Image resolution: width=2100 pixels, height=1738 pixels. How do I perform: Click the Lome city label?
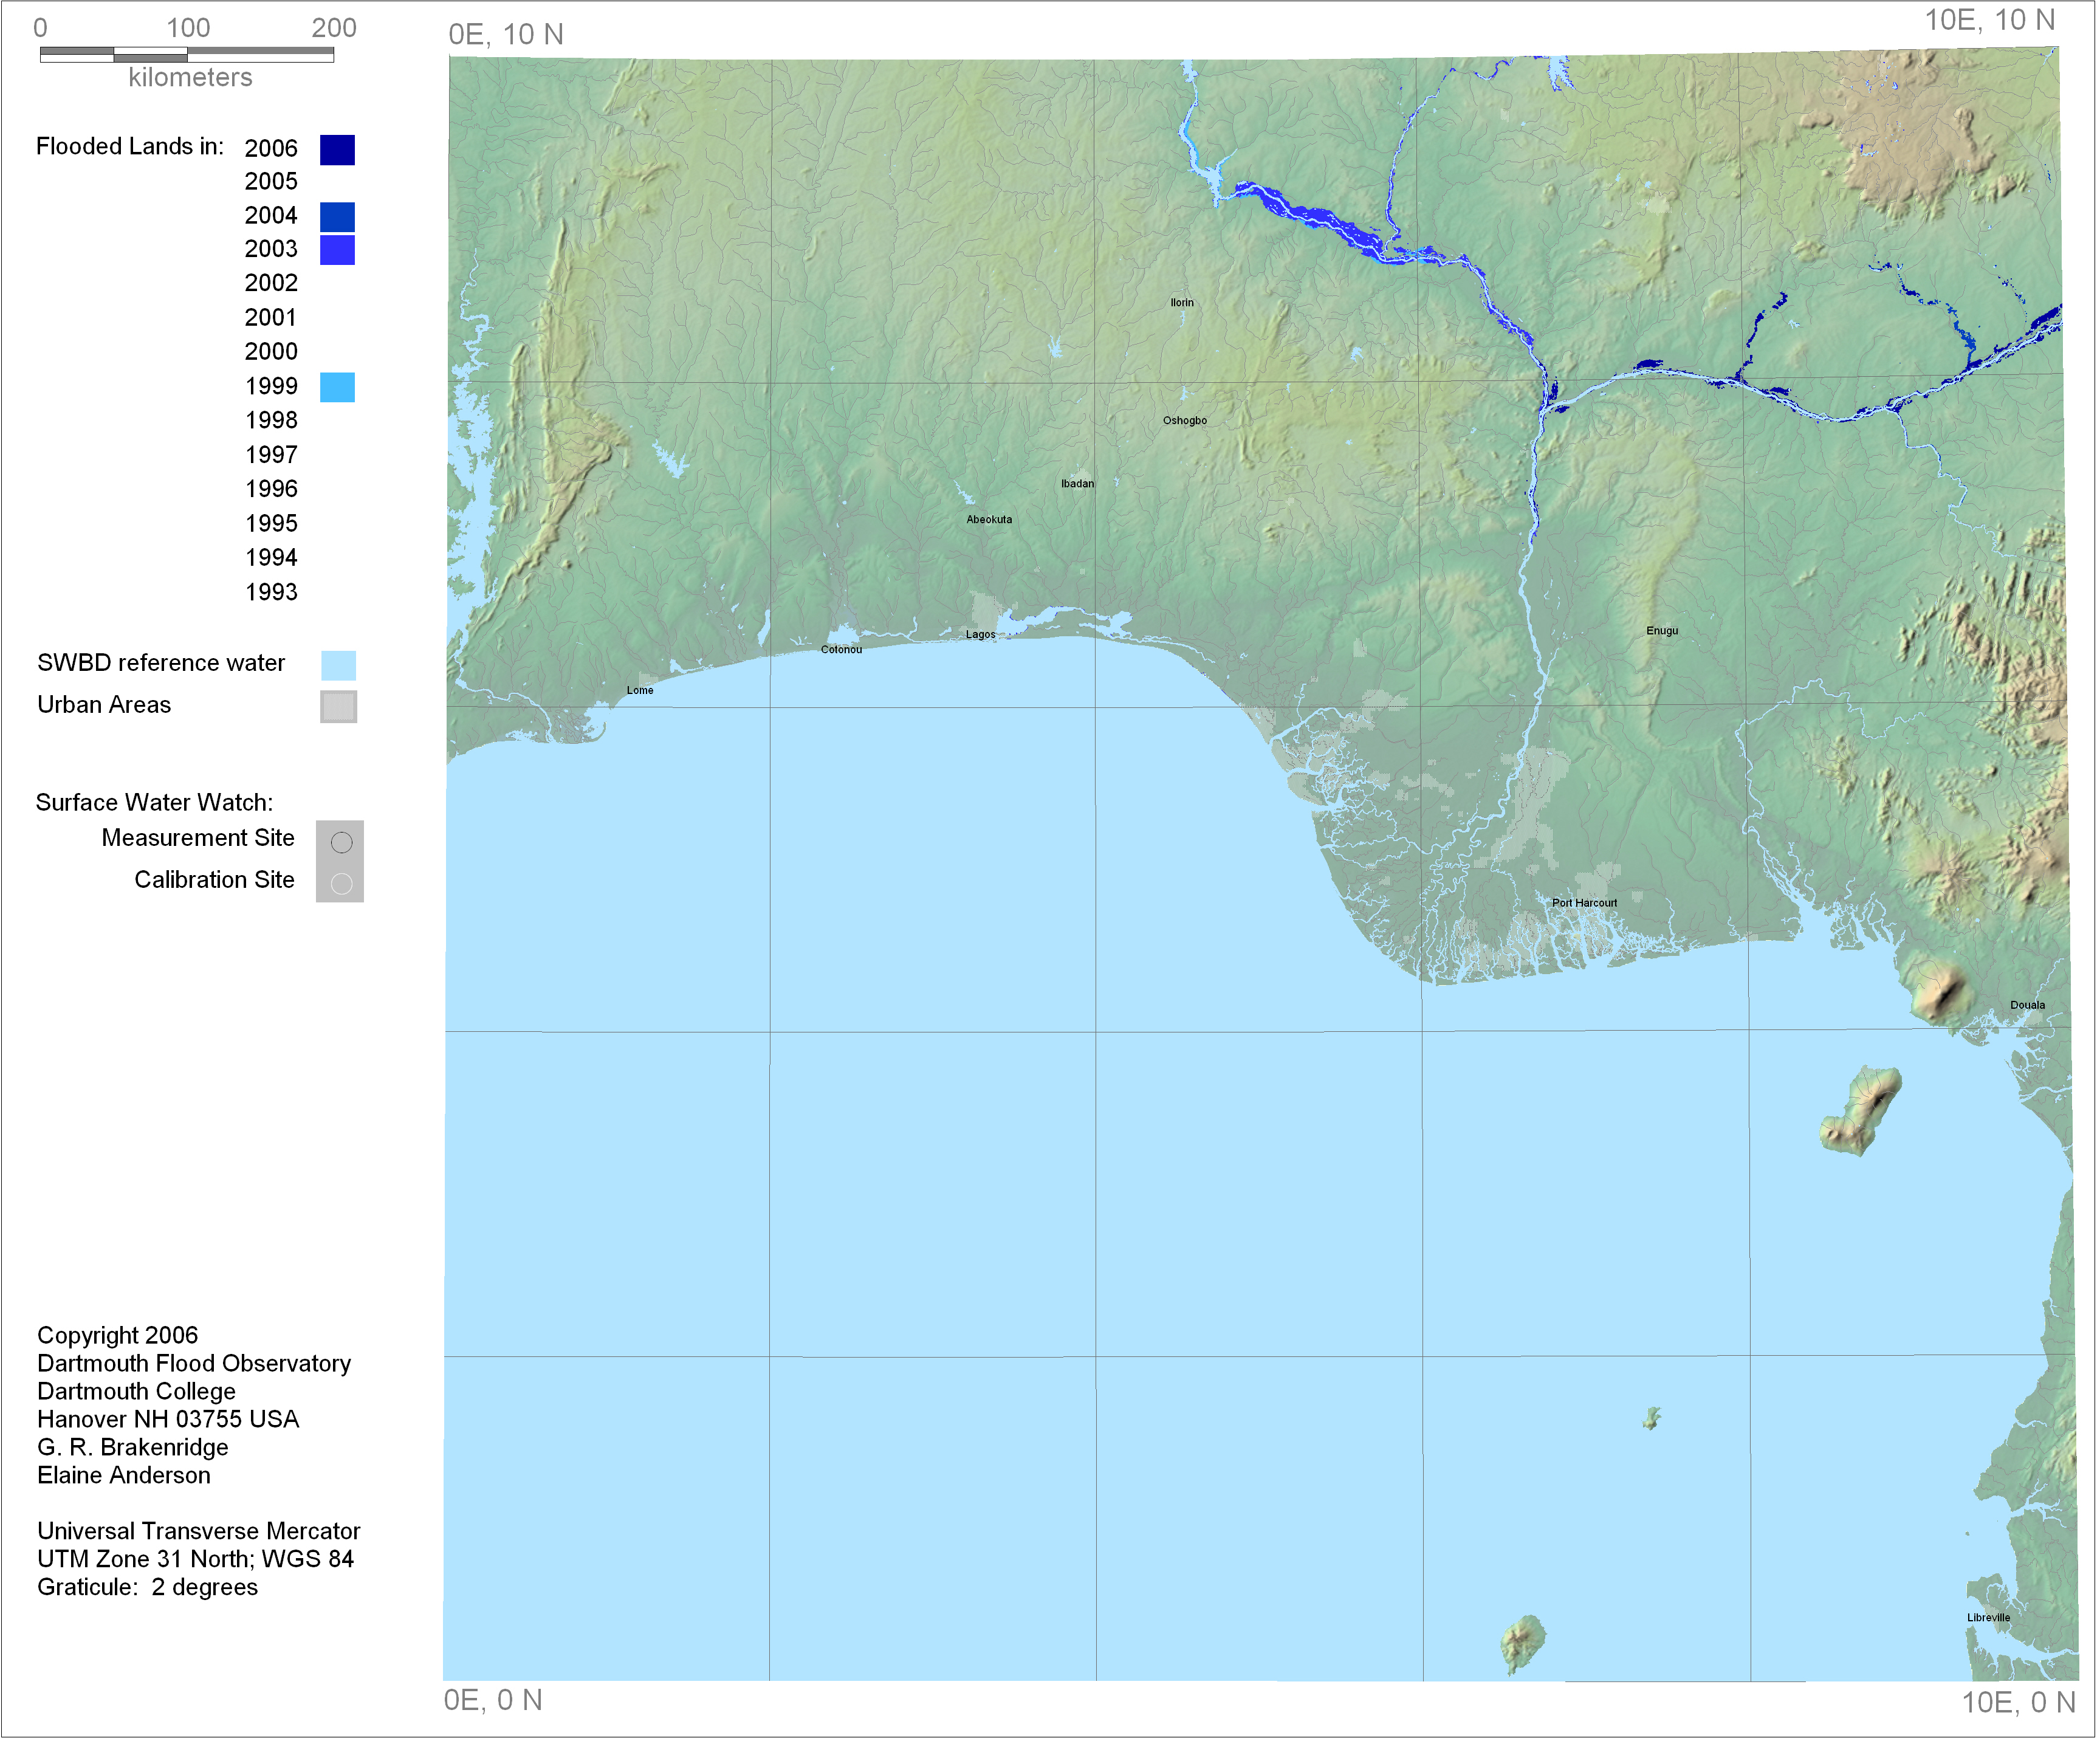(x=640, y=690)
